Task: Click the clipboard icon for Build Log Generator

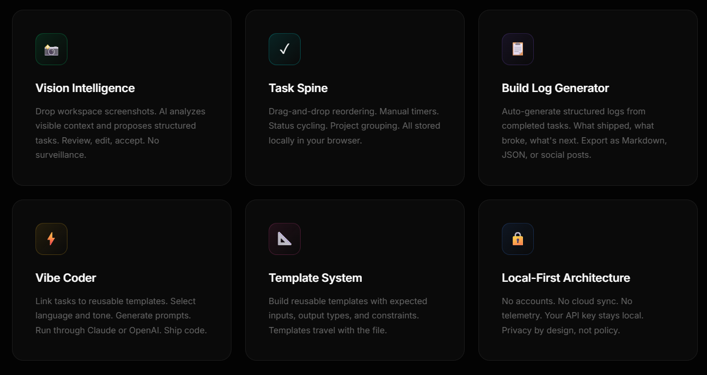Action: point(518,49)
